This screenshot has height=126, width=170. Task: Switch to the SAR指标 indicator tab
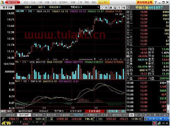coord(95,111)
